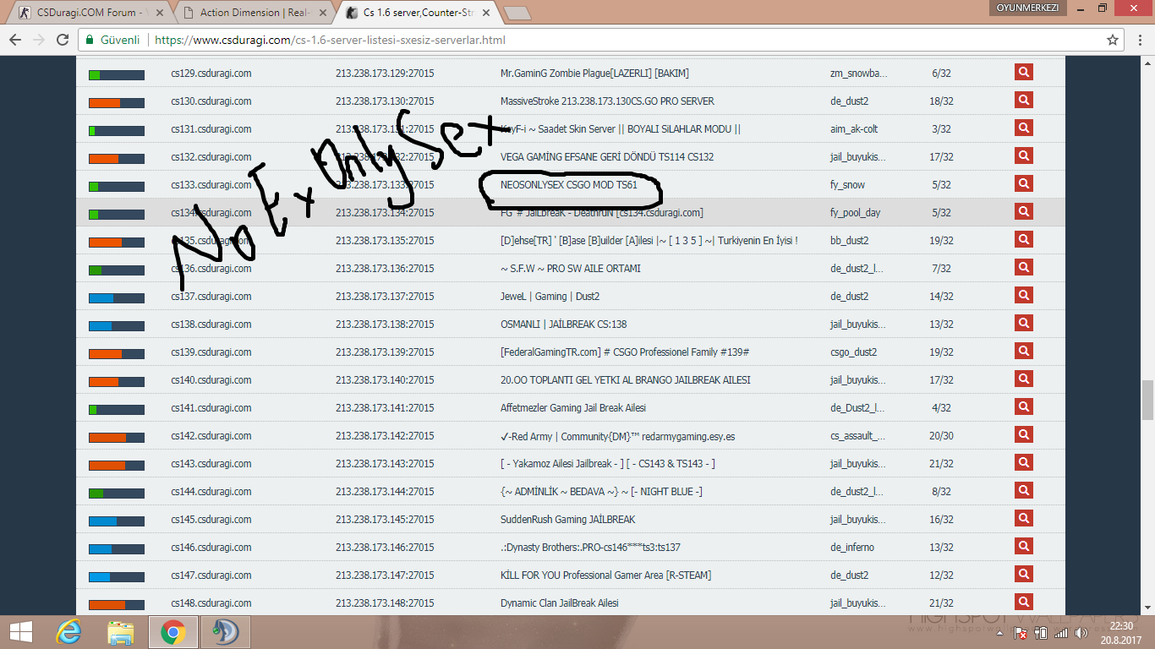
Task: Open TeamSpeak icon in taskbar
Action: [x=224, y=631]
